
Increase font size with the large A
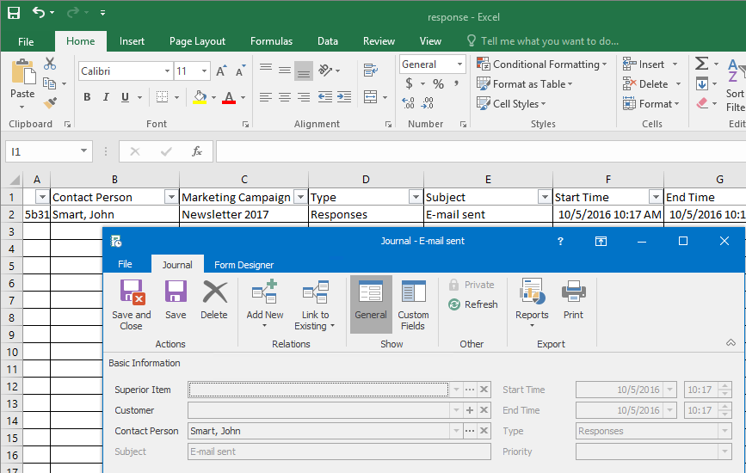coord(221,71)
